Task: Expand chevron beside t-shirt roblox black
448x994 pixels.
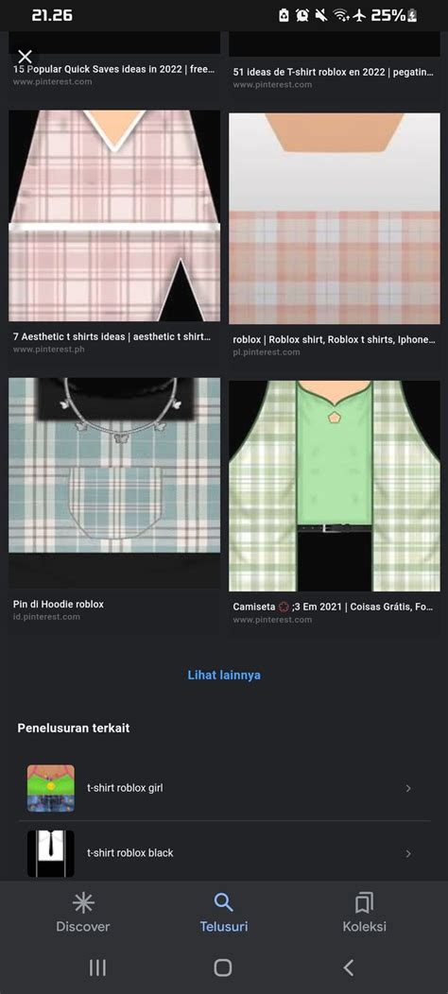Action: [408, 853]
